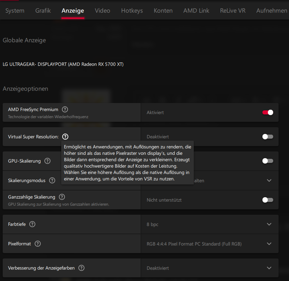This screenshot has height=281, width=289.
Task: Open Skalierungsmodus help question mark
Action: click(52, 180)
